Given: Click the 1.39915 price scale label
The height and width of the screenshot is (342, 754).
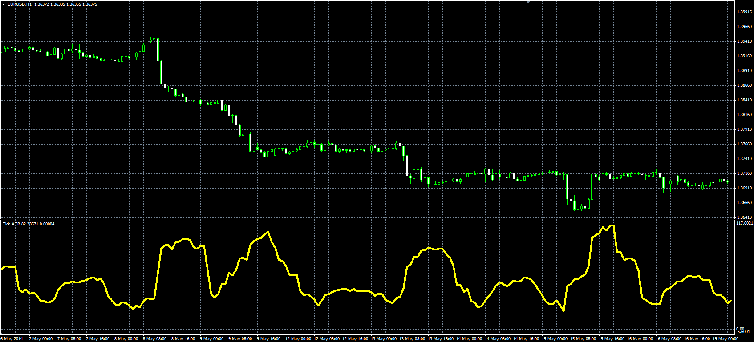Looking at the screenshot, I should coord(744,12).
